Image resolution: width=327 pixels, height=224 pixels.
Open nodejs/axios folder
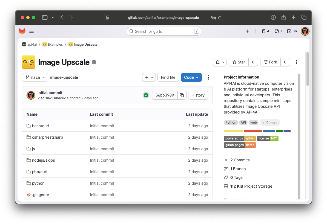click(x=43, y=160)
